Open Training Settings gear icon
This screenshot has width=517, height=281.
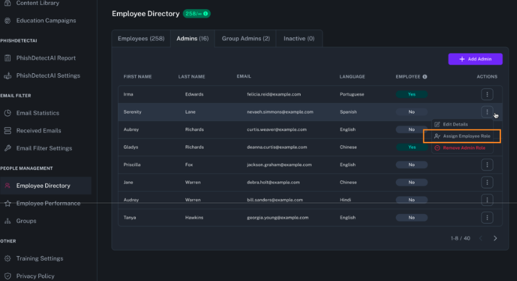pos(8,259)
